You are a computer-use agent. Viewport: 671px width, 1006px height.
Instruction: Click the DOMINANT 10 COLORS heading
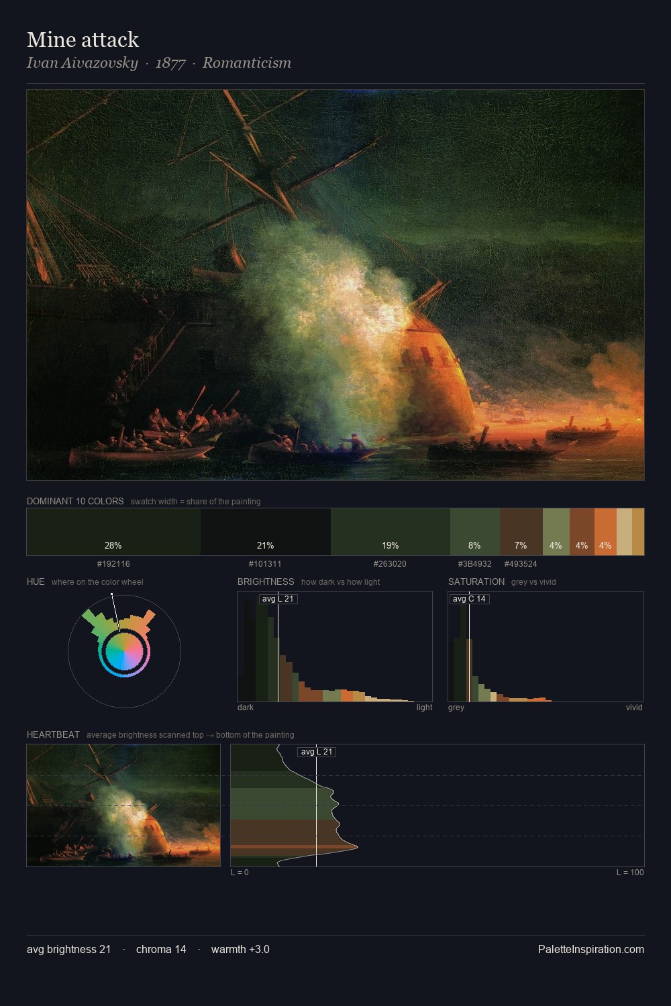pyautogui.click(x=75, y=501)
